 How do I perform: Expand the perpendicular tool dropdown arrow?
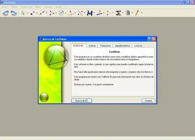click(x=75, y=13)
